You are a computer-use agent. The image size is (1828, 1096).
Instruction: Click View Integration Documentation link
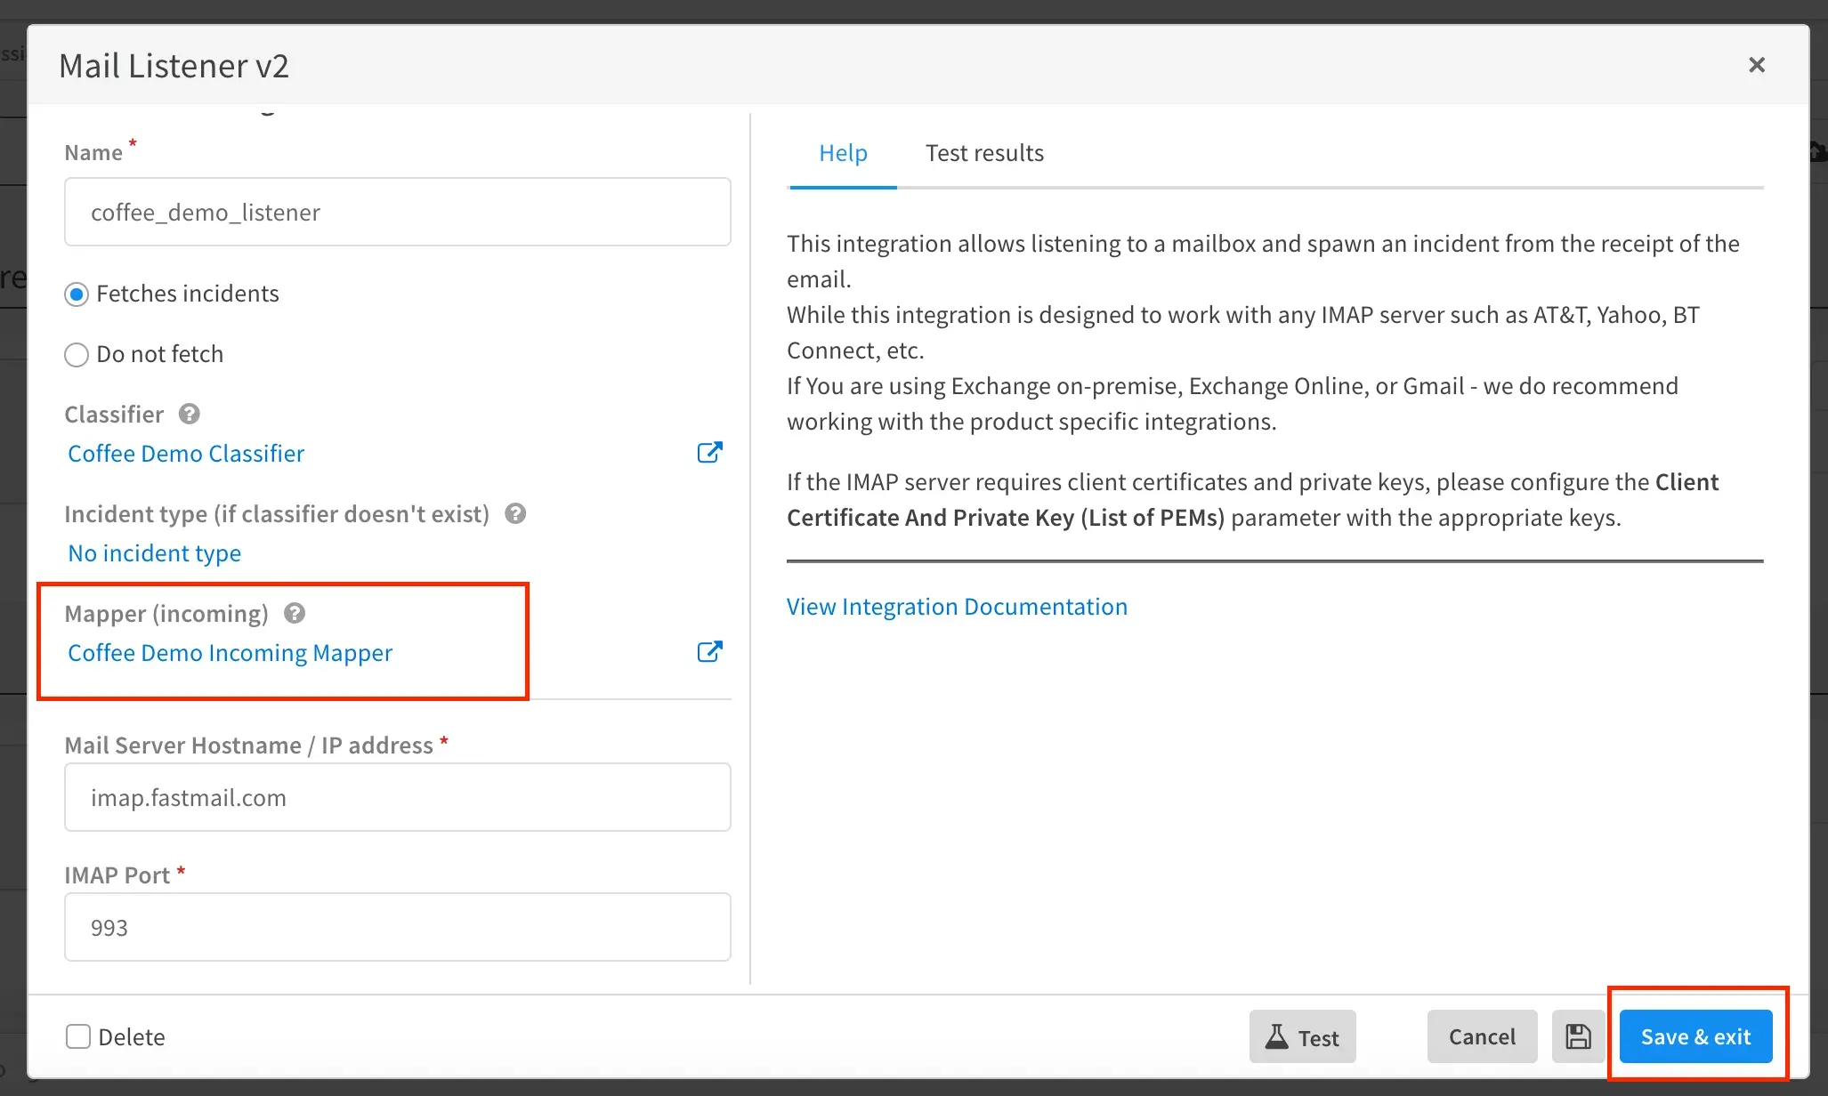(x=958, y=606)
